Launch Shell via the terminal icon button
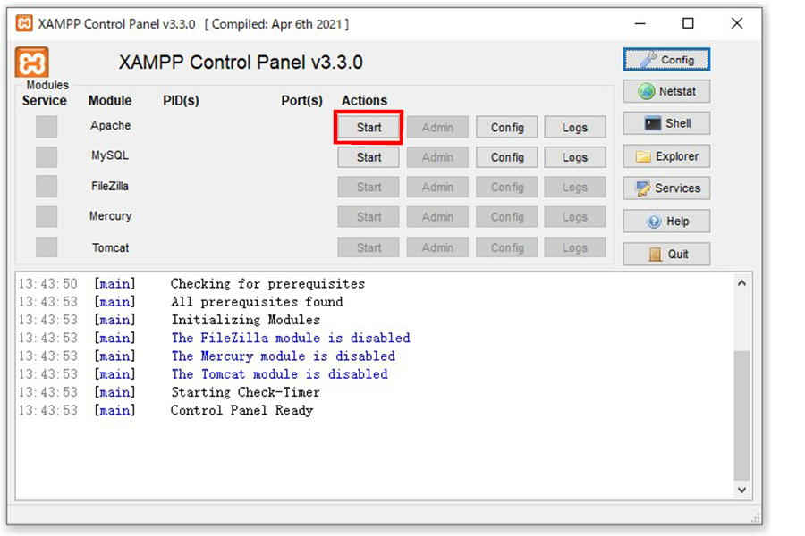805x536 pixels. click(666, 124)
